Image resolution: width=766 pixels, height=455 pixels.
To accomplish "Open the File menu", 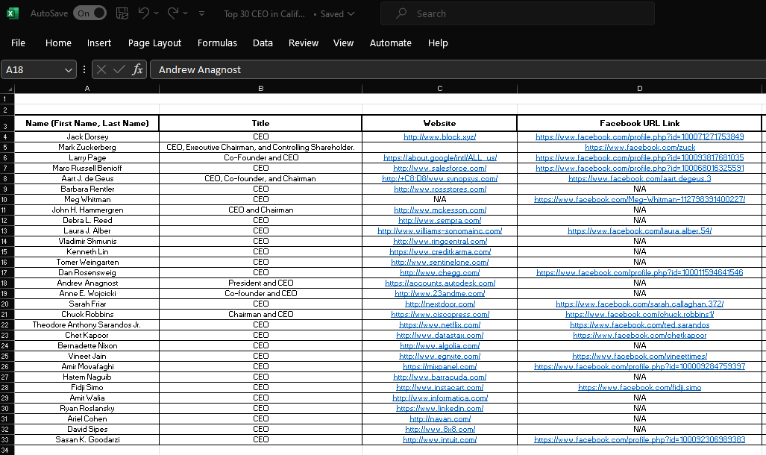I will 18,43.
